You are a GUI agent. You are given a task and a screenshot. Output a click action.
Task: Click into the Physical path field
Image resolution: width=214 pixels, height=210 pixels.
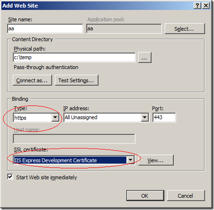(x=74, y=58)
